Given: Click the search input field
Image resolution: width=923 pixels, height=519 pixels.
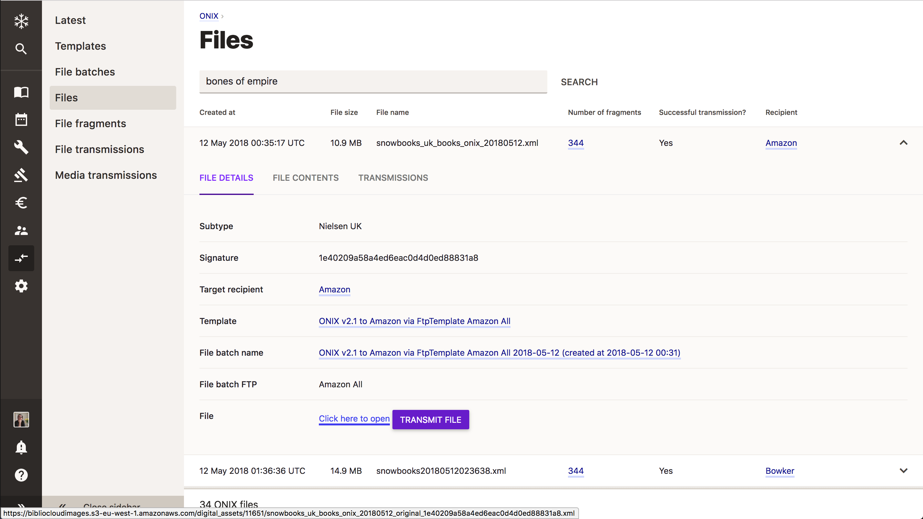Looking at the screenshot, I should pyautogui.click(x=373, y=81).
